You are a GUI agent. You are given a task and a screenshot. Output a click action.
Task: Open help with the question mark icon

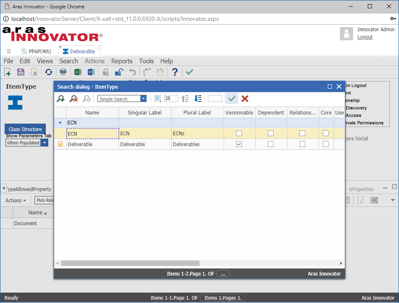pos(175,72)
